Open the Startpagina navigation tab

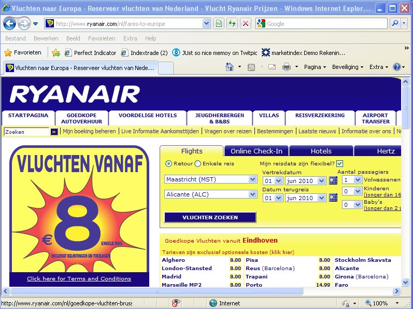point(28,118)
